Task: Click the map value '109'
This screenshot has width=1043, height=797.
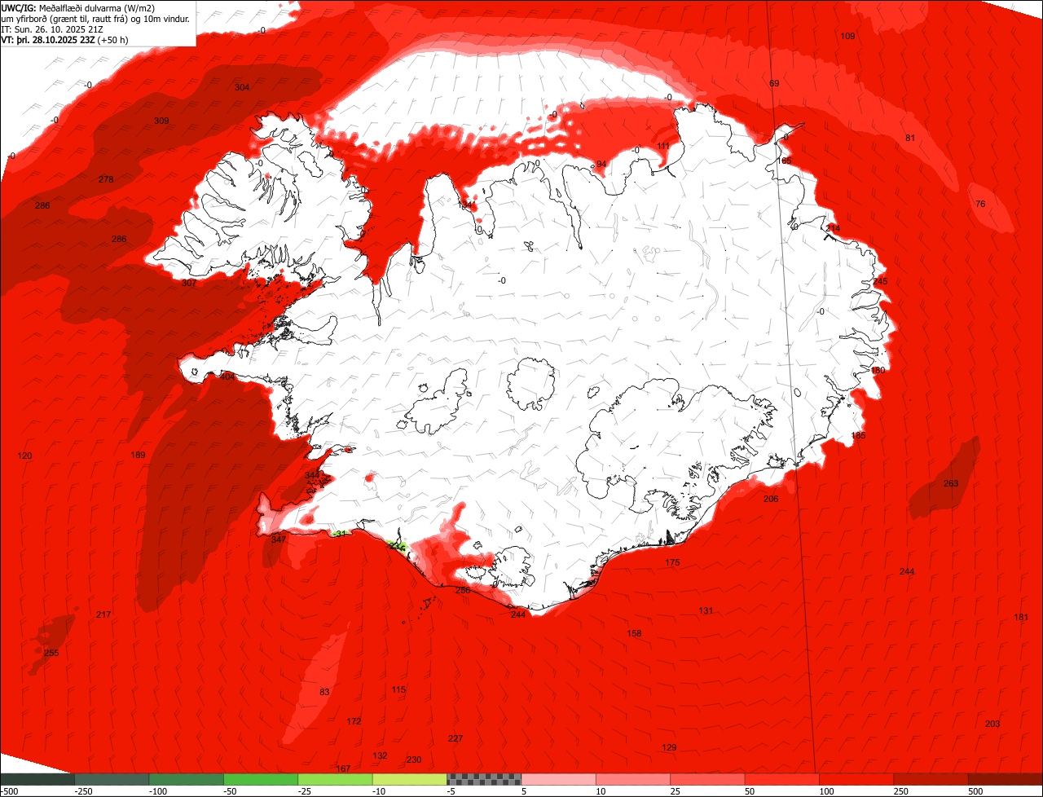Action: 847,36
